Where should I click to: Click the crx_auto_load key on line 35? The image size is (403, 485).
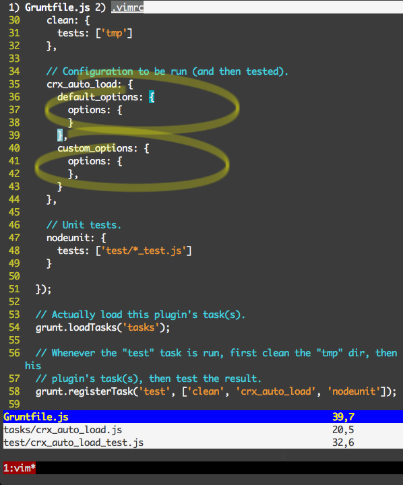pos(82,84)
